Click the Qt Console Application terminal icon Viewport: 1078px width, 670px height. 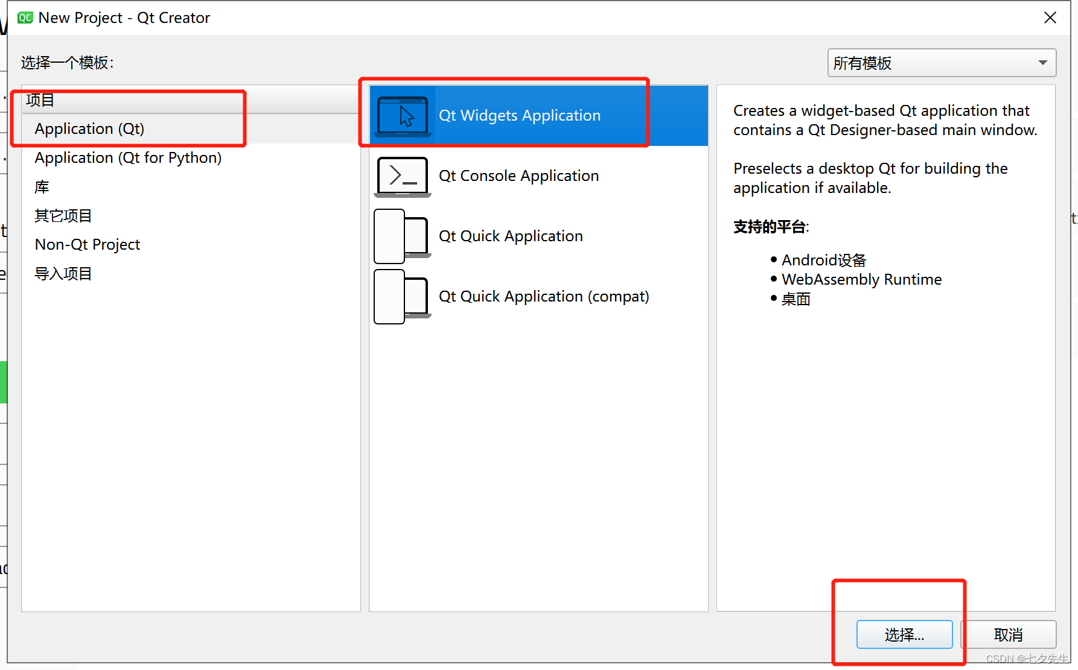click(402, 176)
